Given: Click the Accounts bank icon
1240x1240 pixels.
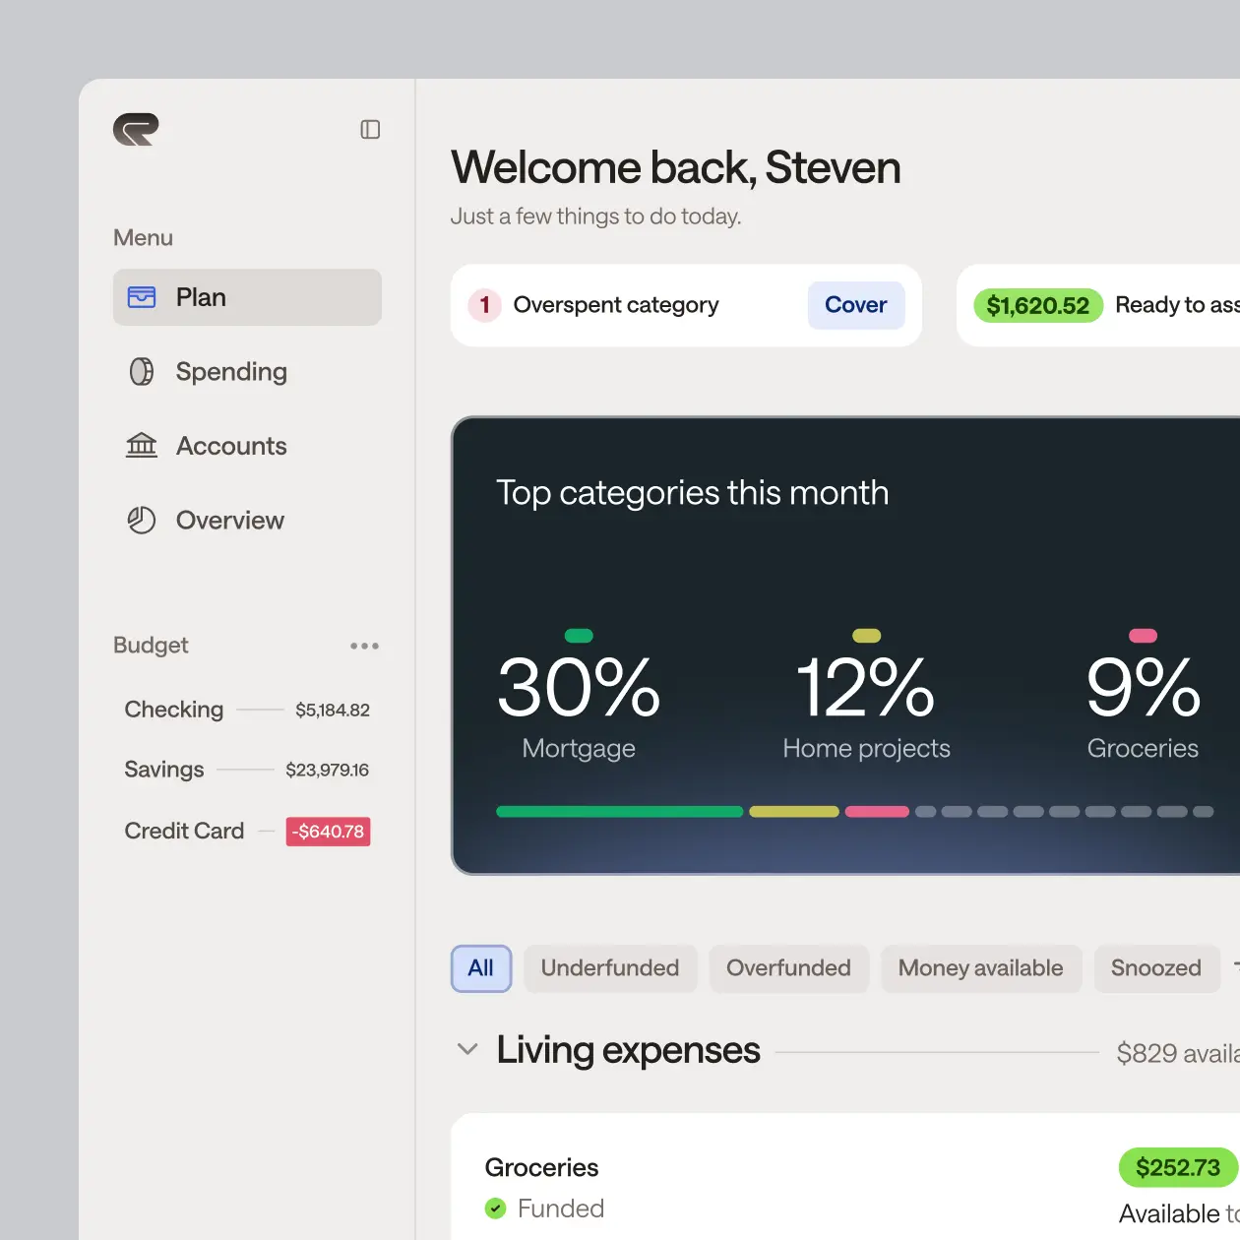Looking at the screenshot, I should [x=142, y=446].
